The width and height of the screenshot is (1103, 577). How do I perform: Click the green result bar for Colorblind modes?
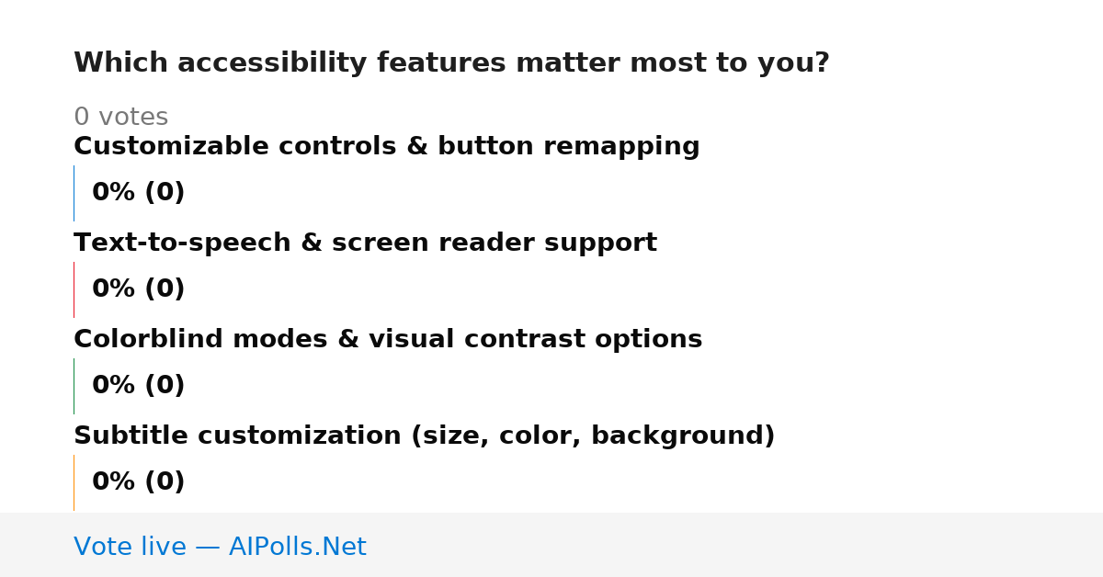[x=74, y=386]
